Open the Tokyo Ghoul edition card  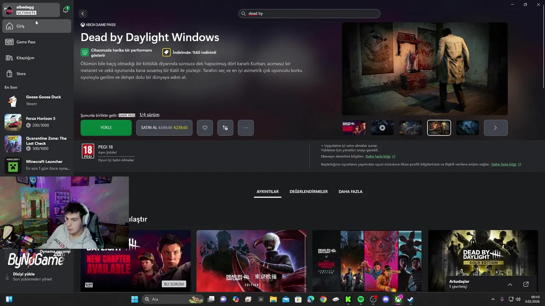tap(251, 261)
